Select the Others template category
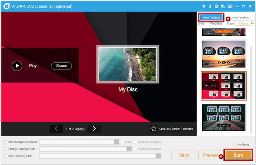Screen dimensions: 256x165 (x=244, y=23)
